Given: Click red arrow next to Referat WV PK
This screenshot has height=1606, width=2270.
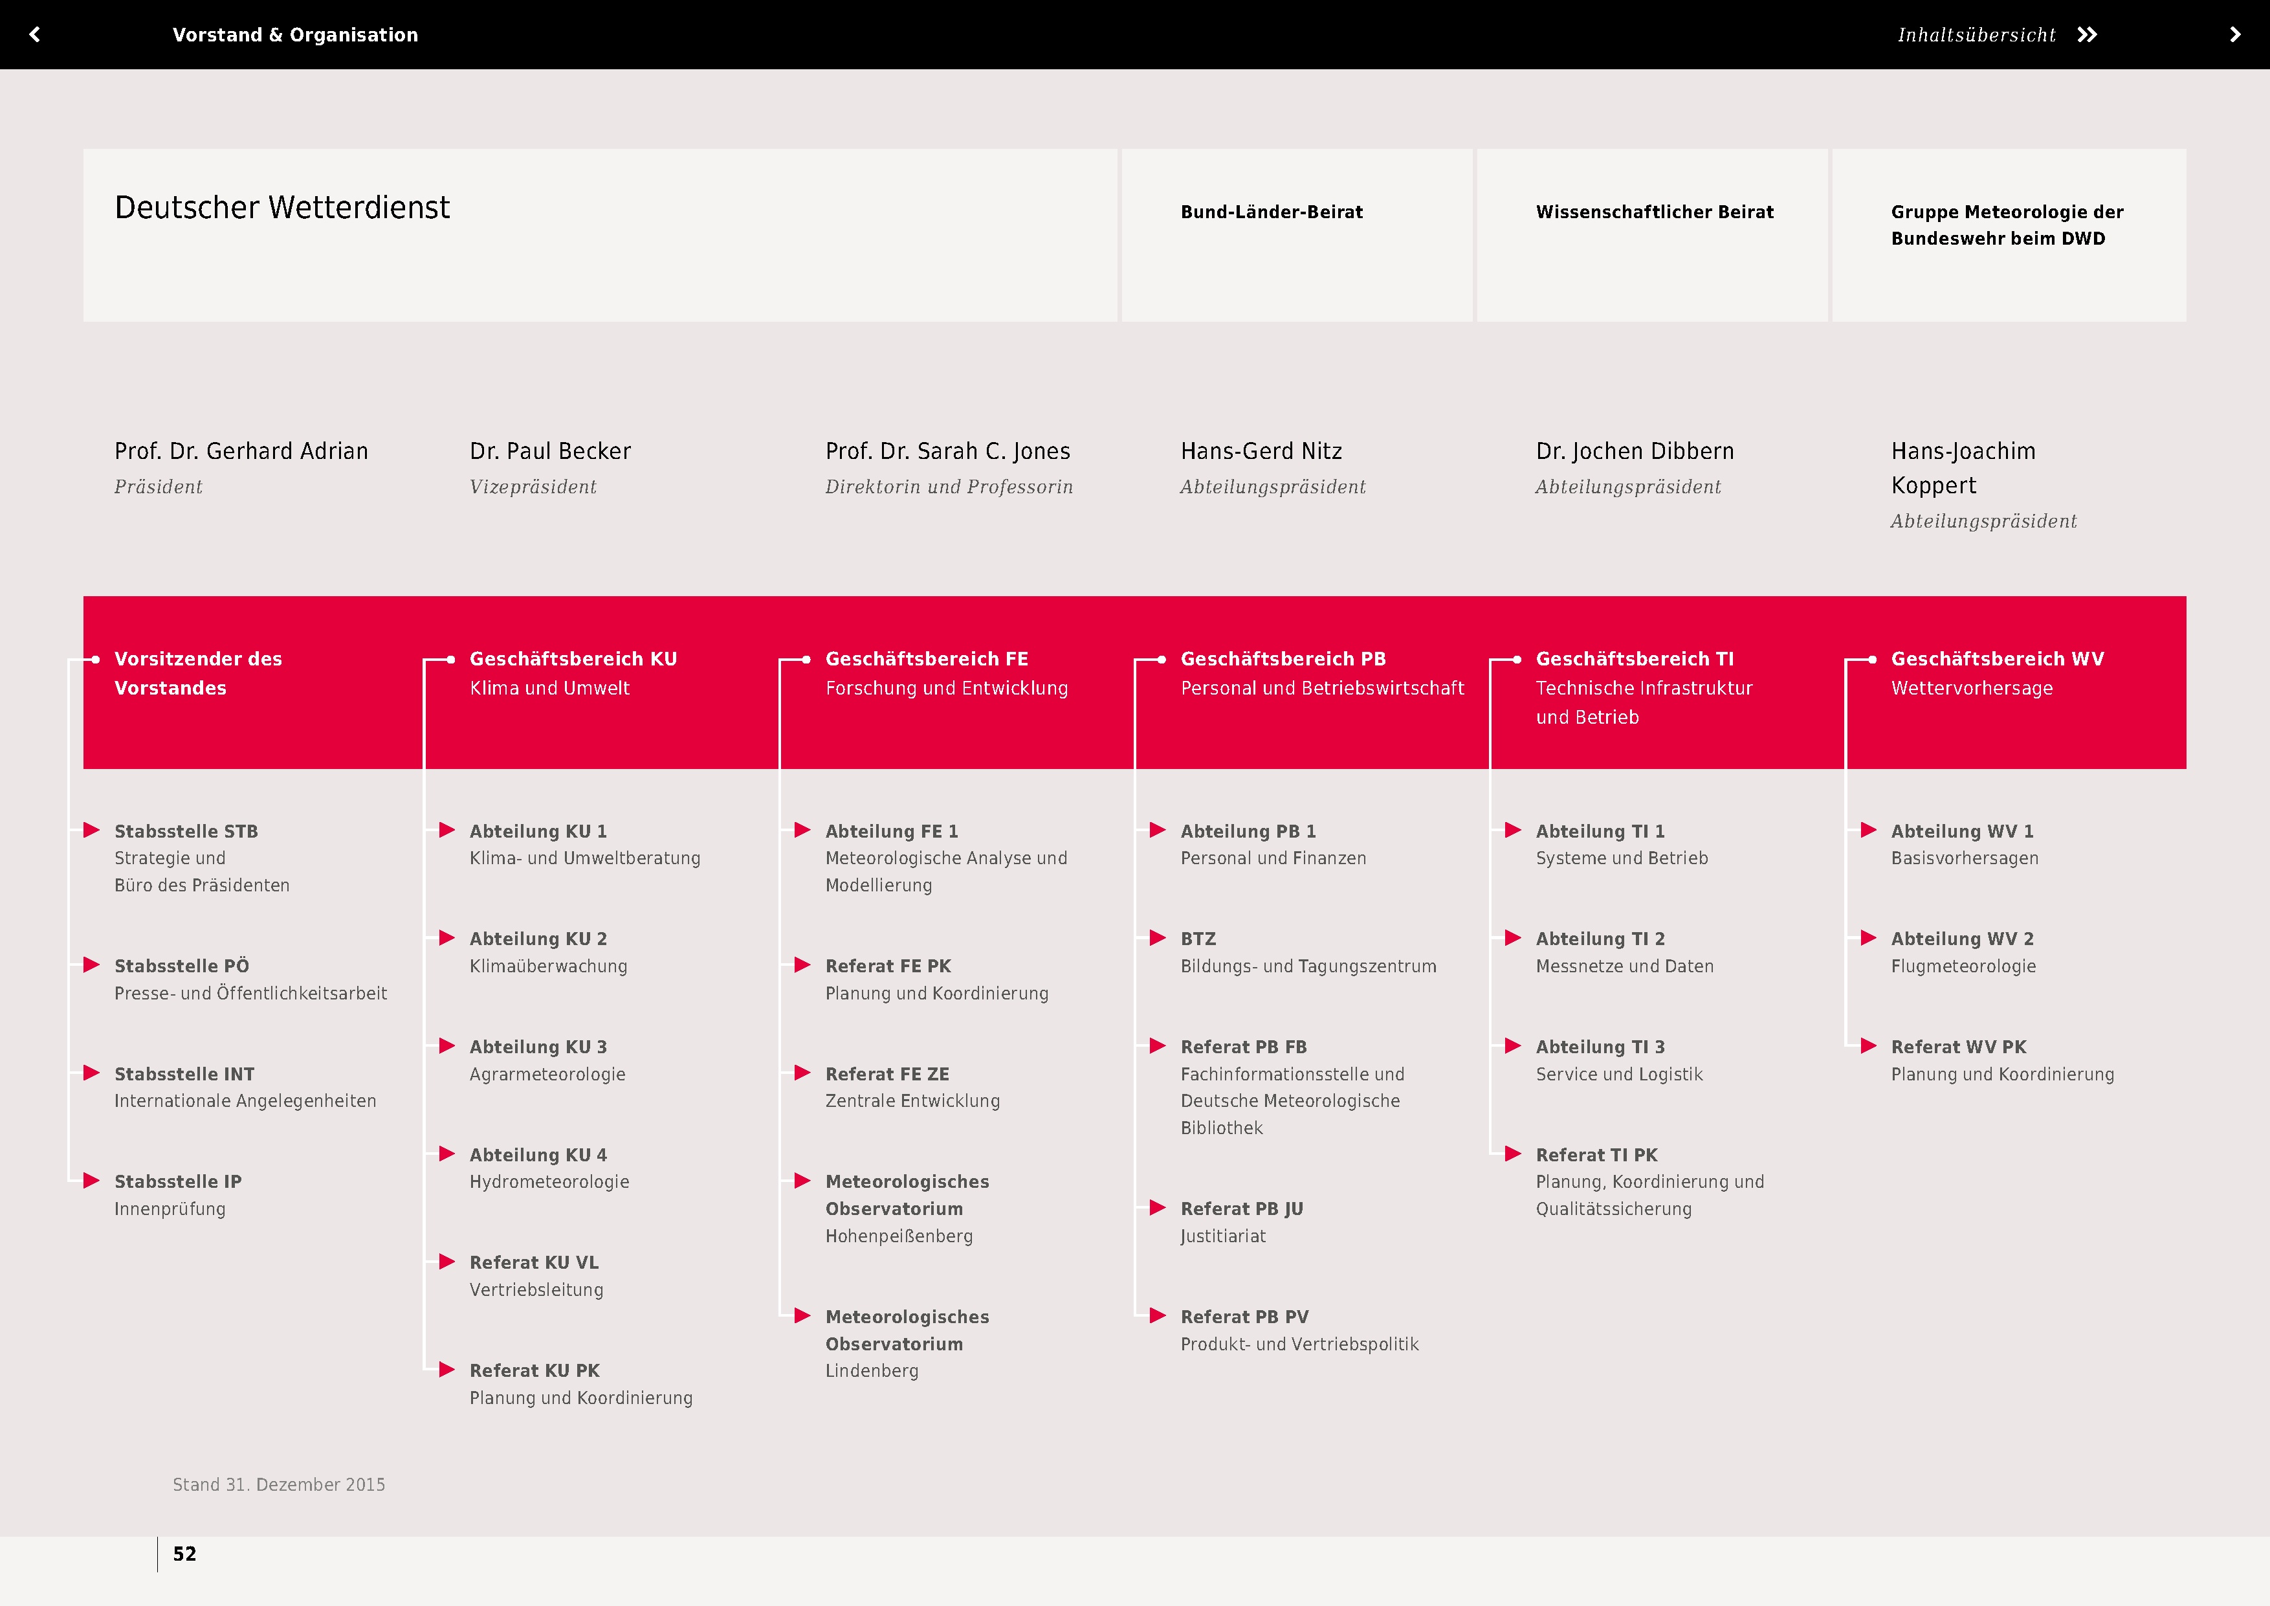Looking at the screenshot, I should click(1869, 1045).
